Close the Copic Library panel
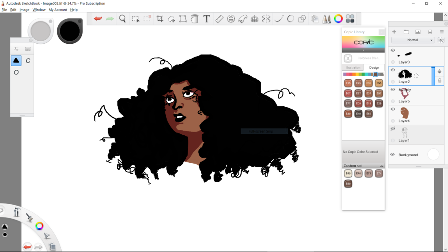Screen dimensions: 448x252 click(x=381, y=32)
